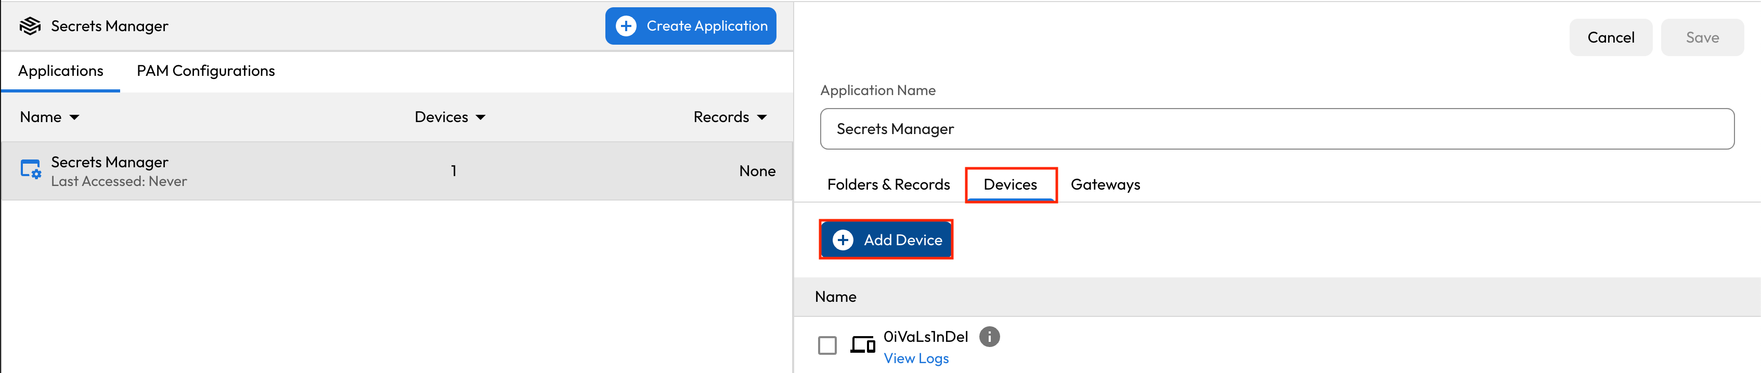Open the Folders & Records tab

[888, 184]
